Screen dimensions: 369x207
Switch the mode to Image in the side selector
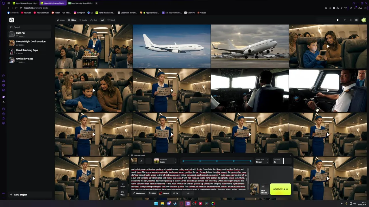[x=123, y=185]
